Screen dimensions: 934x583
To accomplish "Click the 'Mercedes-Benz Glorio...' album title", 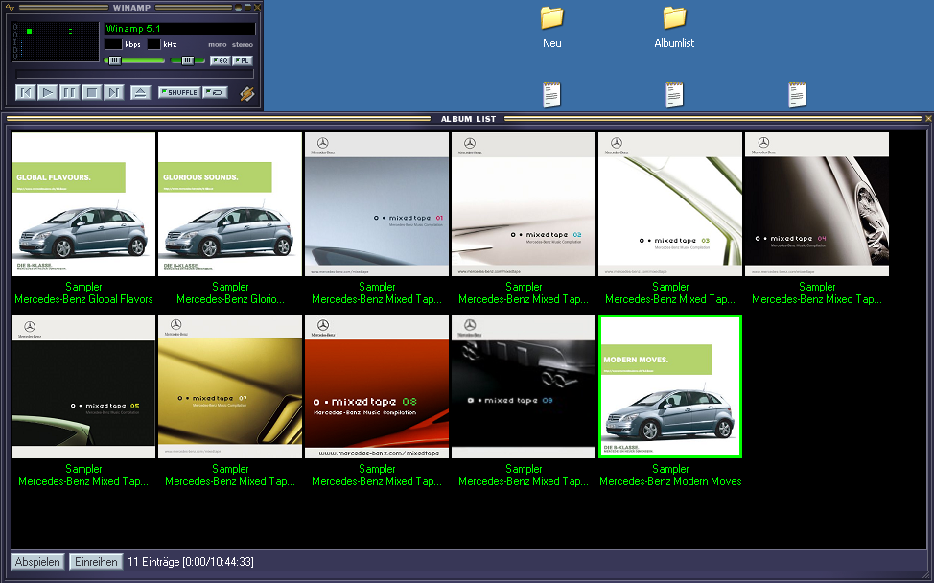I will 230,299.
